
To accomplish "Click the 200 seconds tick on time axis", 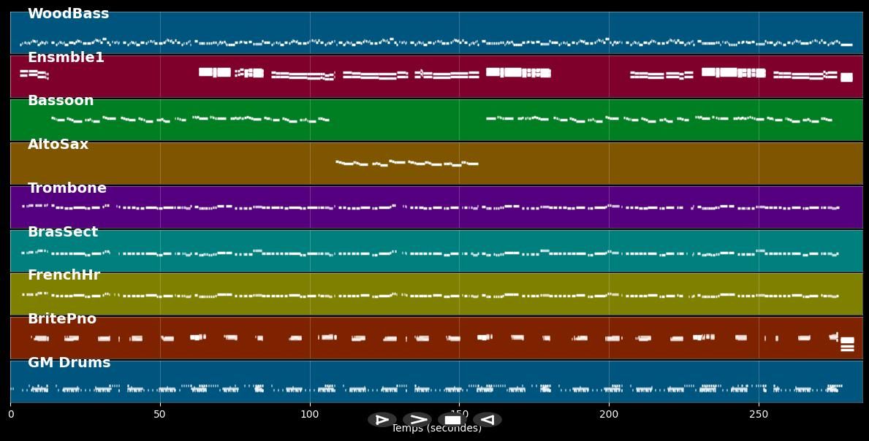I will [x=609, y=415].
